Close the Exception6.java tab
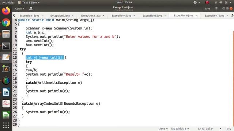This screenshot has height=131, width=234. (196, 15)
